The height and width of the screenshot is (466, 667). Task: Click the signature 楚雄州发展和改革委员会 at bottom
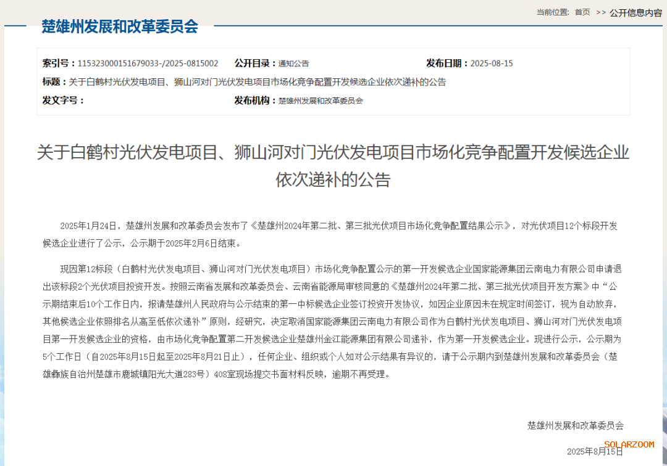575,425
